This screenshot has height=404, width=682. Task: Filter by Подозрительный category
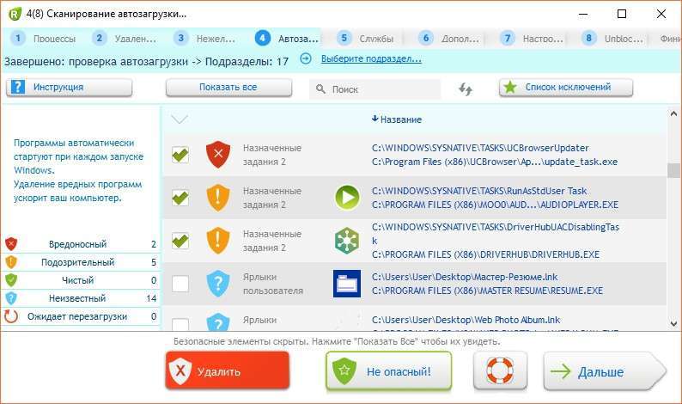pos(81,262)
